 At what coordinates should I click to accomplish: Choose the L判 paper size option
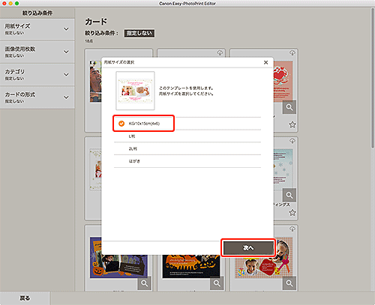coord(187,136)
